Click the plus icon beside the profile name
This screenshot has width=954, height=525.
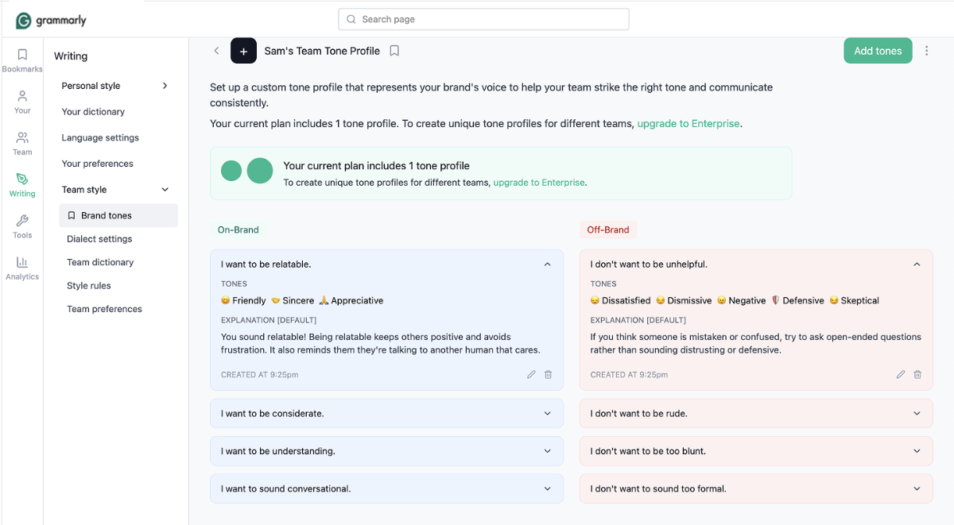point(243,50)
